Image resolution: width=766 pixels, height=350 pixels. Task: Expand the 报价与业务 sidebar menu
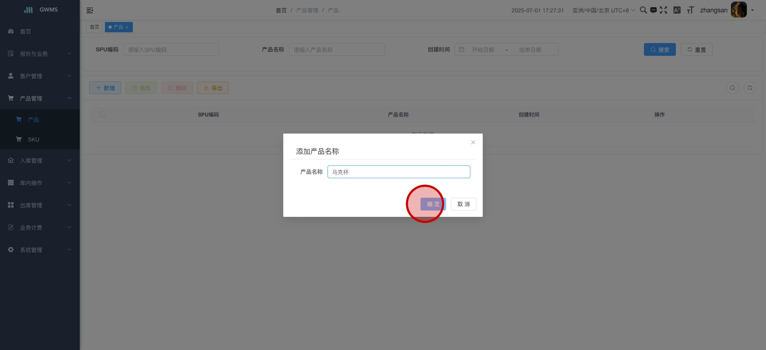point(40,54)
